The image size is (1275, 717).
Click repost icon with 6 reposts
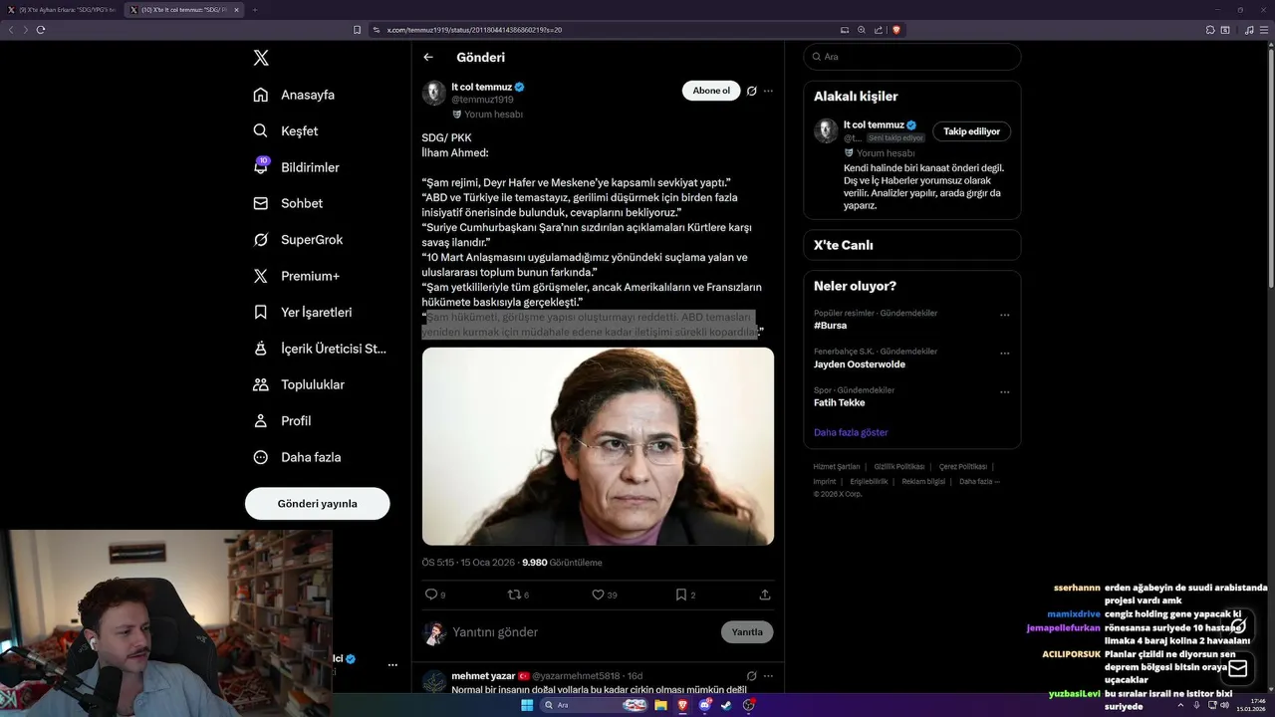515,595
